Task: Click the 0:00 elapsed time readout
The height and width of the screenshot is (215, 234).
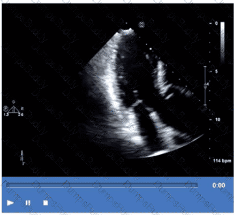Action: point(218,186)
